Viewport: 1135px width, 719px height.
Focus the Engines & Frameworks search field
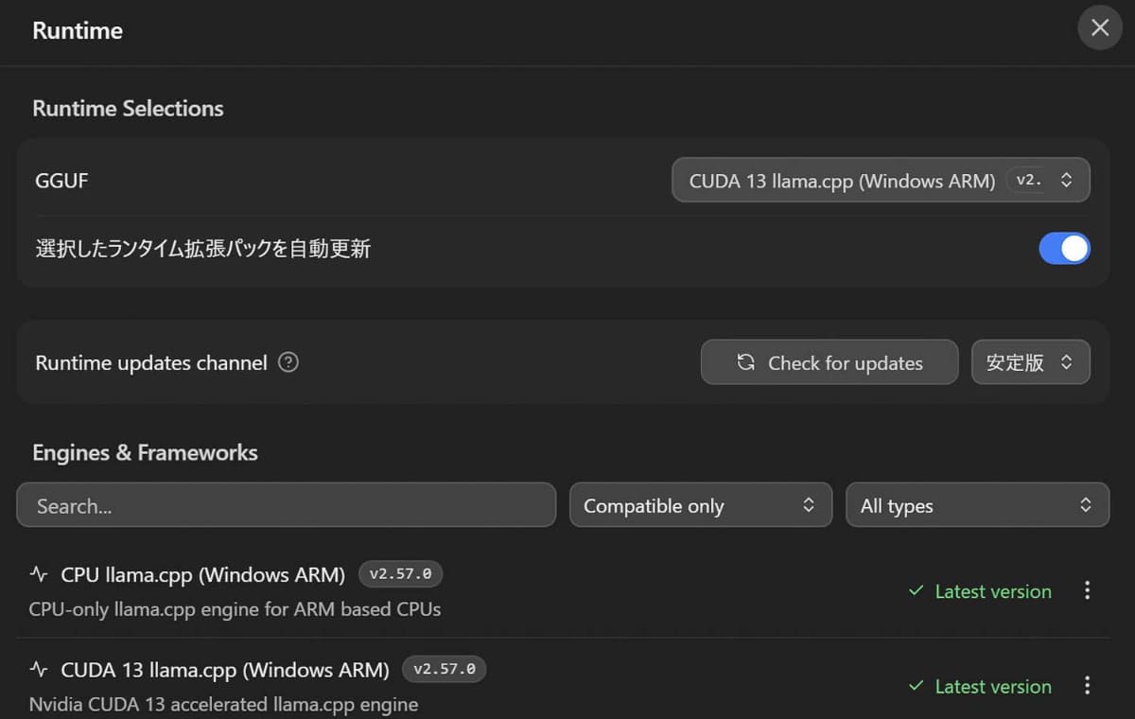click(x=286, y=505)
